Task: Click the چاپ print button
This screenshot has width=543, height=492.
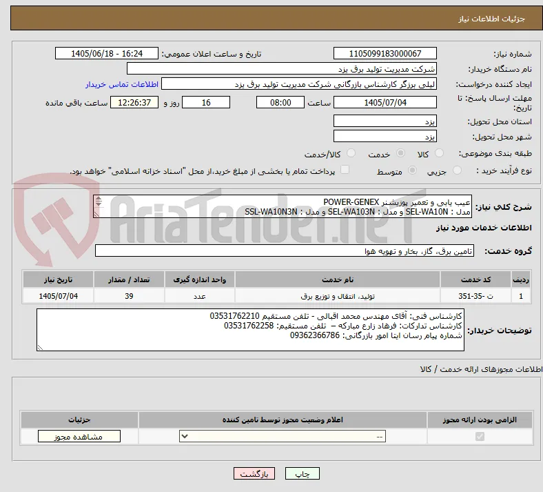Action: point(303,473)
